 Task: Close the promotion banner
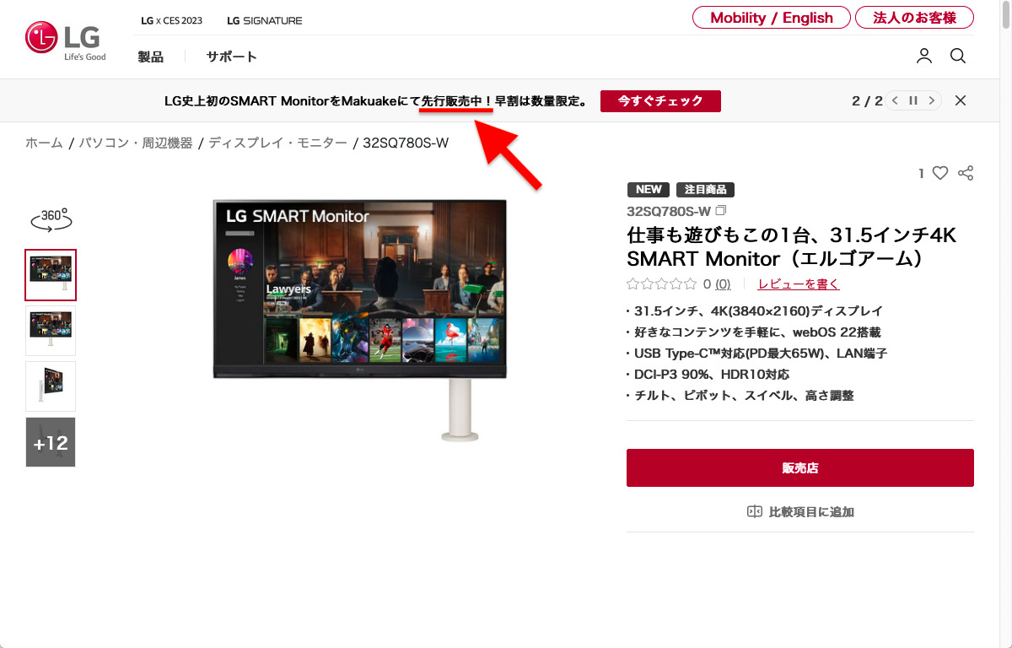point(961,100)
